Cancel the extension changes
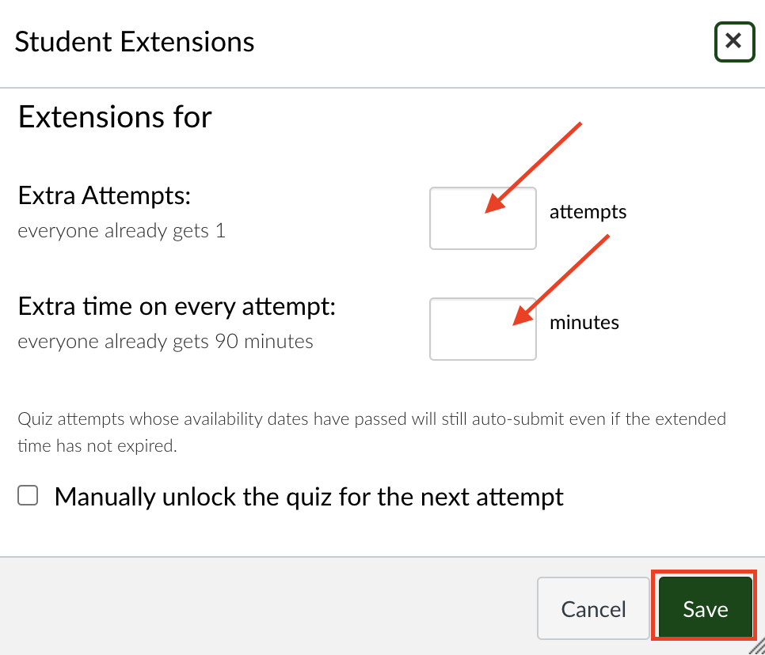 (593, 608)
